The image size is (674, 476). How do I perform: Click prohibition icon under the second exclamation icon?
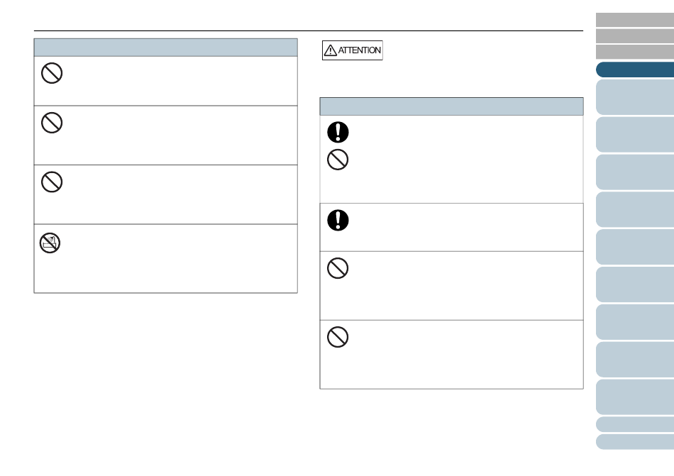[338, 268]
